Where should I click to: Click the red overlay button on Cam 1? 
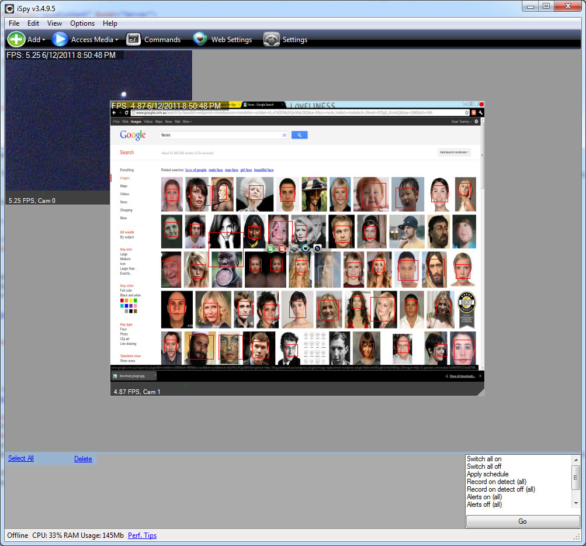(282, 248)
